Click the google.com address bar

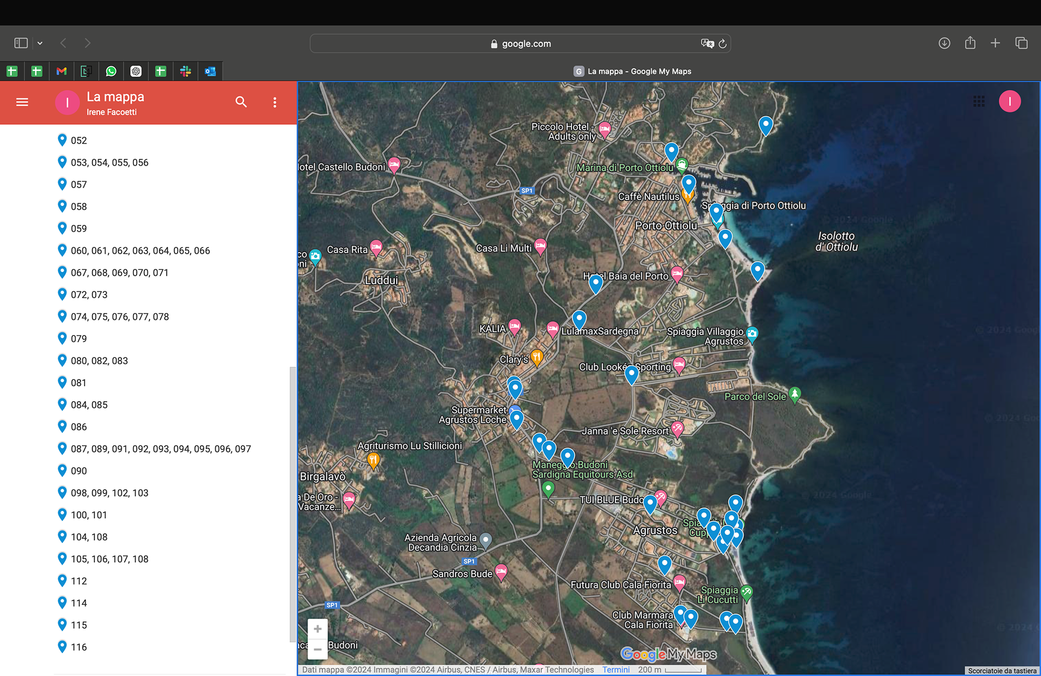520,43
